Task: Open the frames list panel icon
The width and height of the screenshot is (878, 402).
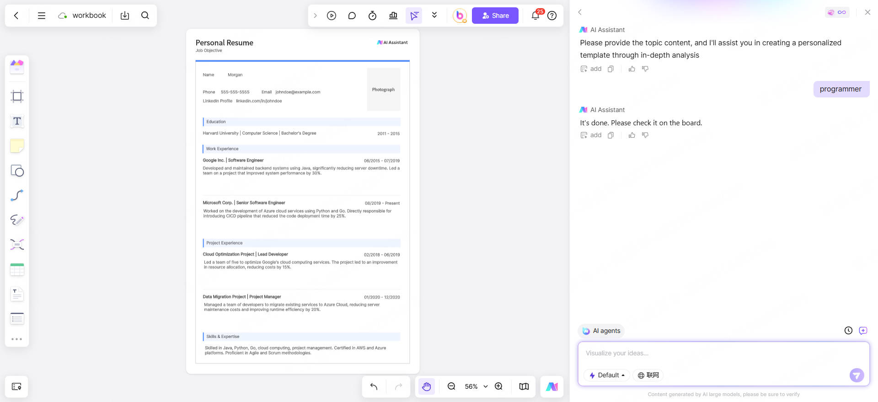Action: 16,386
